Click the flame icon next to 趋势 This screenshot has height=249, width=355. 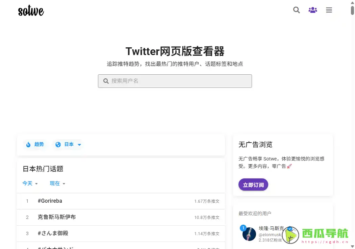29,144
